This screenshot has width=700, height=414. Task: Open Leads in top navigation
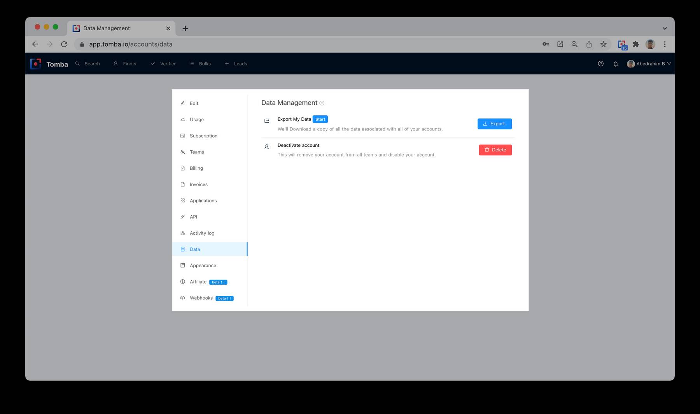[x=236, y=64]
